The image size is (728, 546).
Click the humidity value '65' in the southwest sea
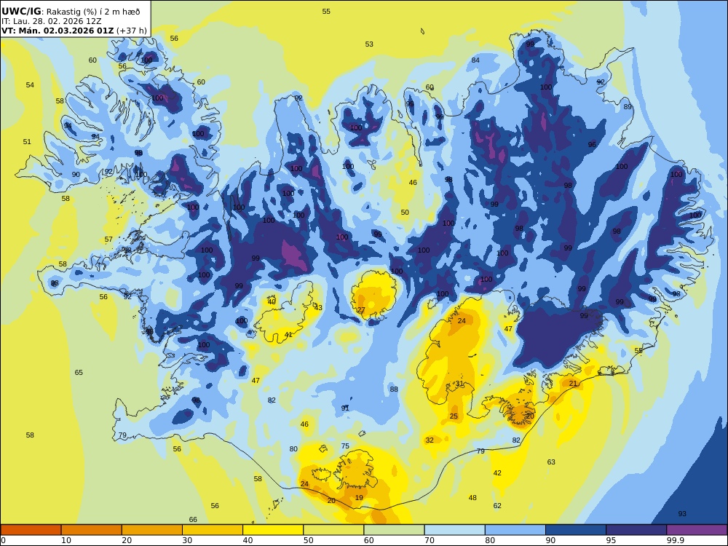pyautogui.click(x=79, y=372)
